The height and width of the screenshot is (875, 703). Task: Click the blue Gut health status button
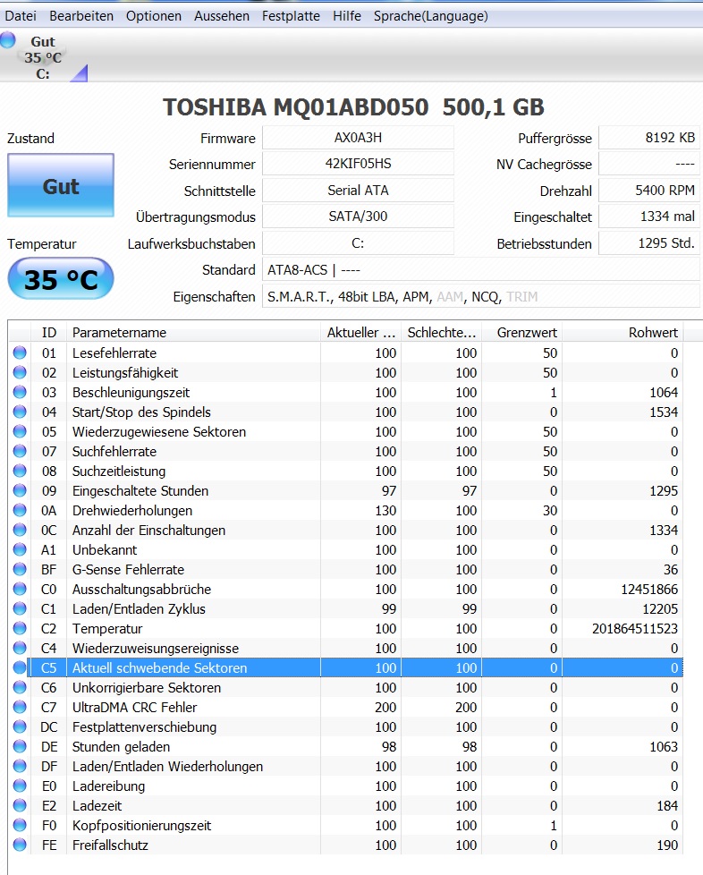pos(61,186)
